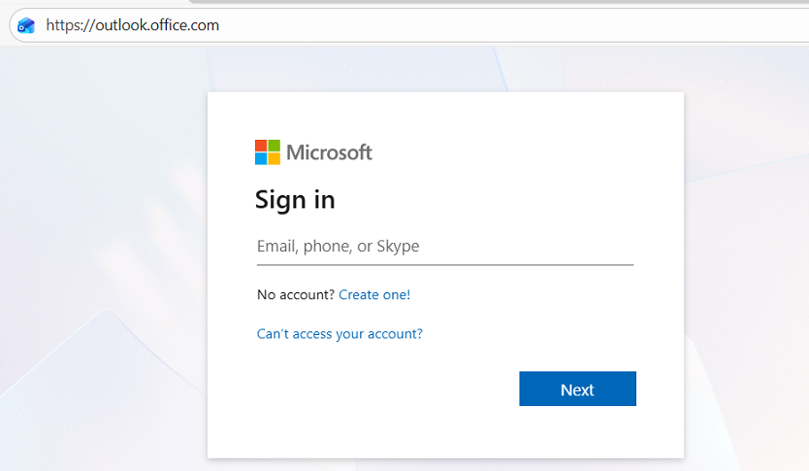
Task: Click the Outlook favicon in address bar
Action: [26, 25]
